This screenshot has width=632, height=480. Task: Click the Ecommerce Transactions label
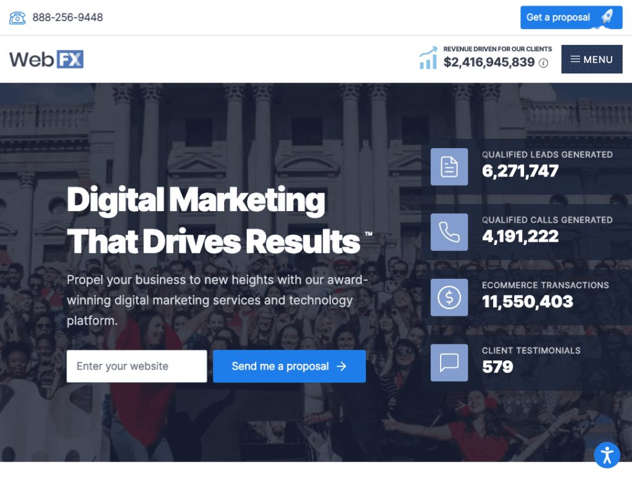click(545, 285)
